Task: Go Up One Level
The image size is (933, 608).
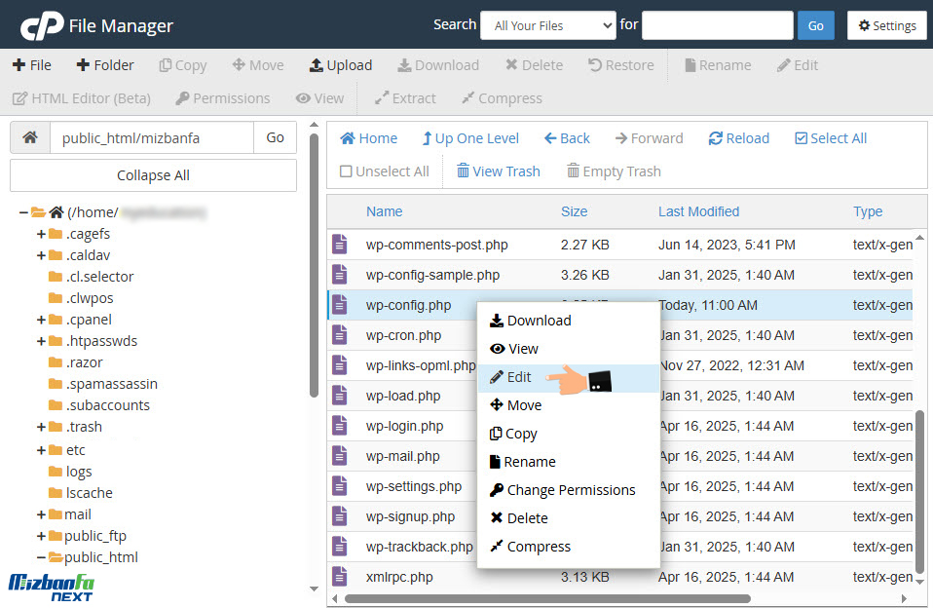Action: [469, 138]
